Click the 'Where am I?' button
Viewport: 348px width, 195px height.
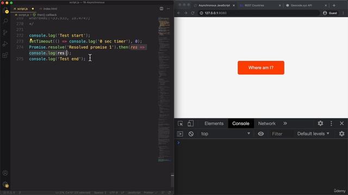(261, 68)
